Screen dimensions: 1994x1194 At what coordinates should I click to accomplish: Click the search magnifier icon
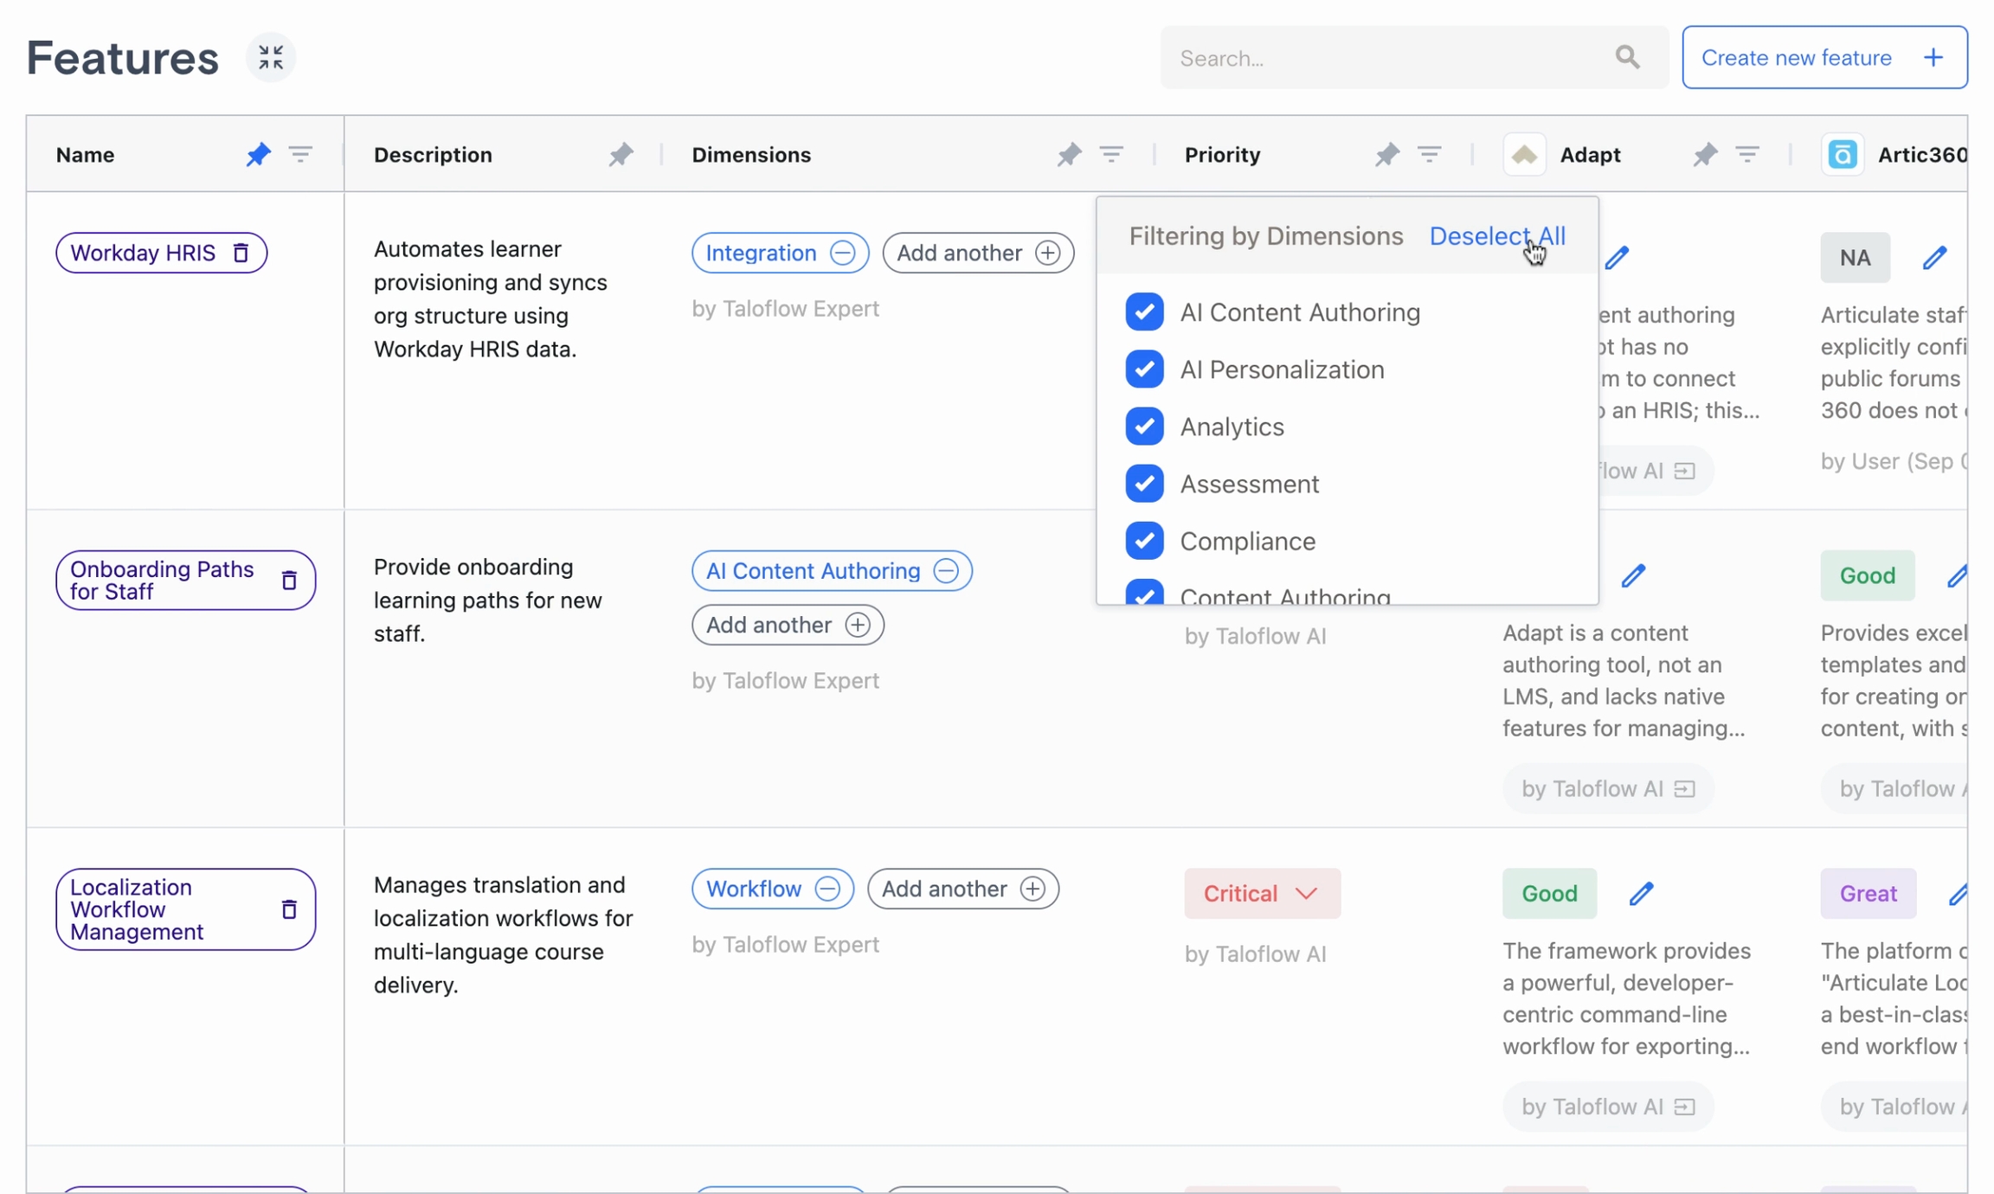pos(1627,58)
